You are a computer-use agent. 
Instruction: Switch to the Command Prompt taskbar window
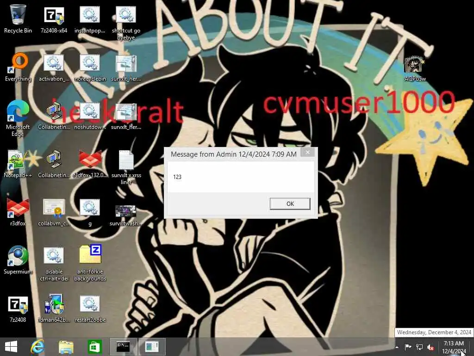pyautogui.click(x=123, y=347)
